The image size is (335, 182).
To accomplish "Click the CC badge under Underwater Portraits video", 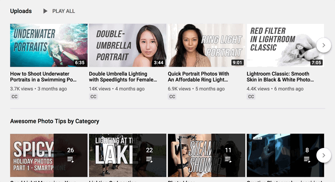I will (14, 96).
